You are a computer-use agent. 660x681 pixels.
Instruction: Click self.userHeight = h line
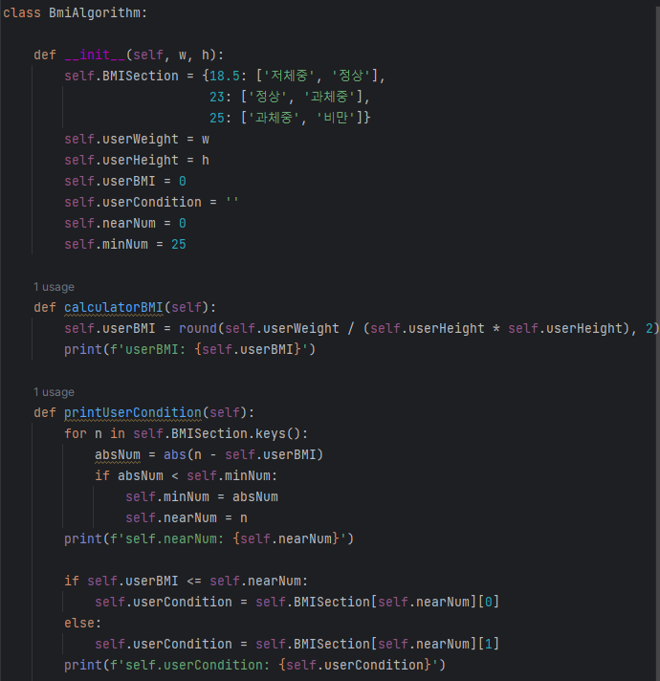pyautogui.click(x=137, y=161)
